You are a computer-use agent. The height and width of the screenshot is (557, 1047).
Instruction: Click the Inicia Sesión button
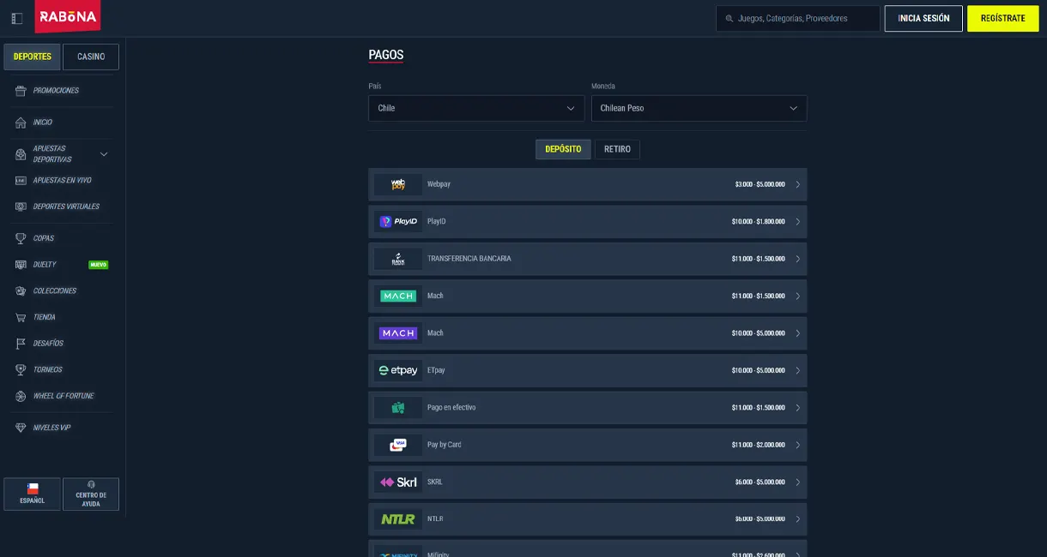click(923, 18)
